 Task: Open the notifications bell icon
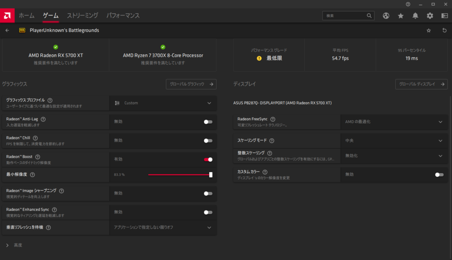[x=415, y=15]
